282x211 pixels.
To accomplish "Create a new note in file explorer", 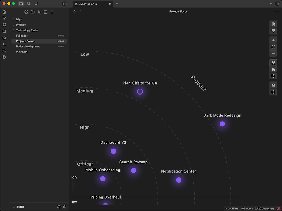I will point(26,12).
